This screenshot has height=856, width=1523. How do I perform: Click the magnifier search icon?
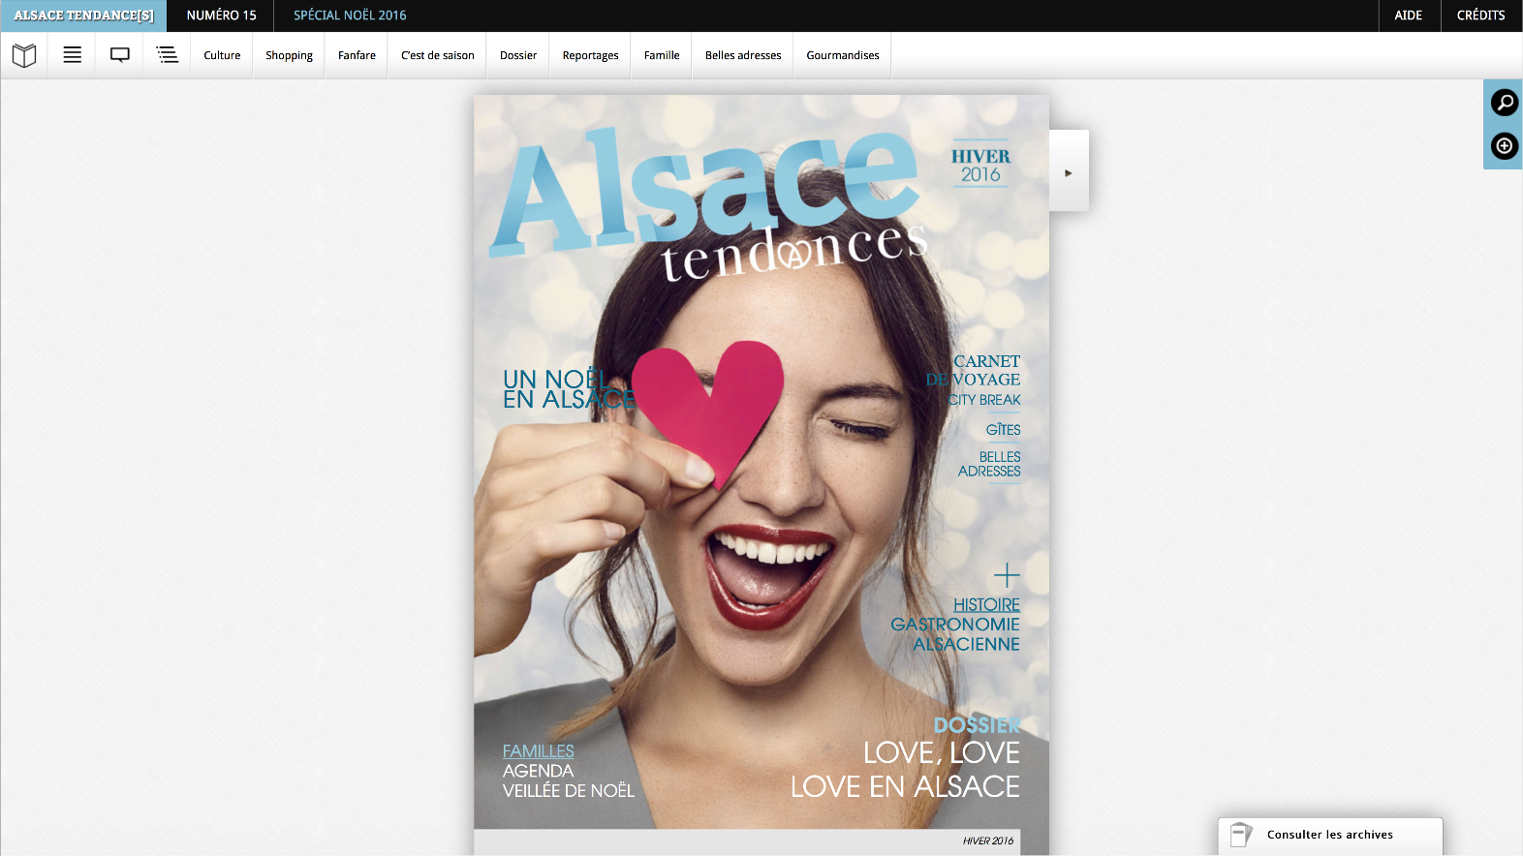coord(1505,103)
